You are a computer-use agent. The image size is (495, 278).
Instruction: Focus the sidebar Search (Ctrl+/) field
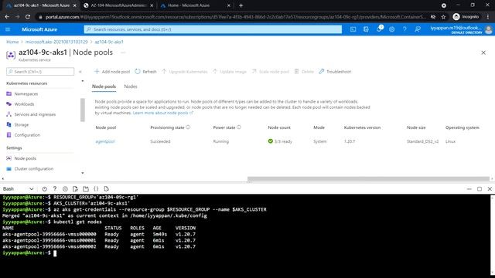click(40, 72)
